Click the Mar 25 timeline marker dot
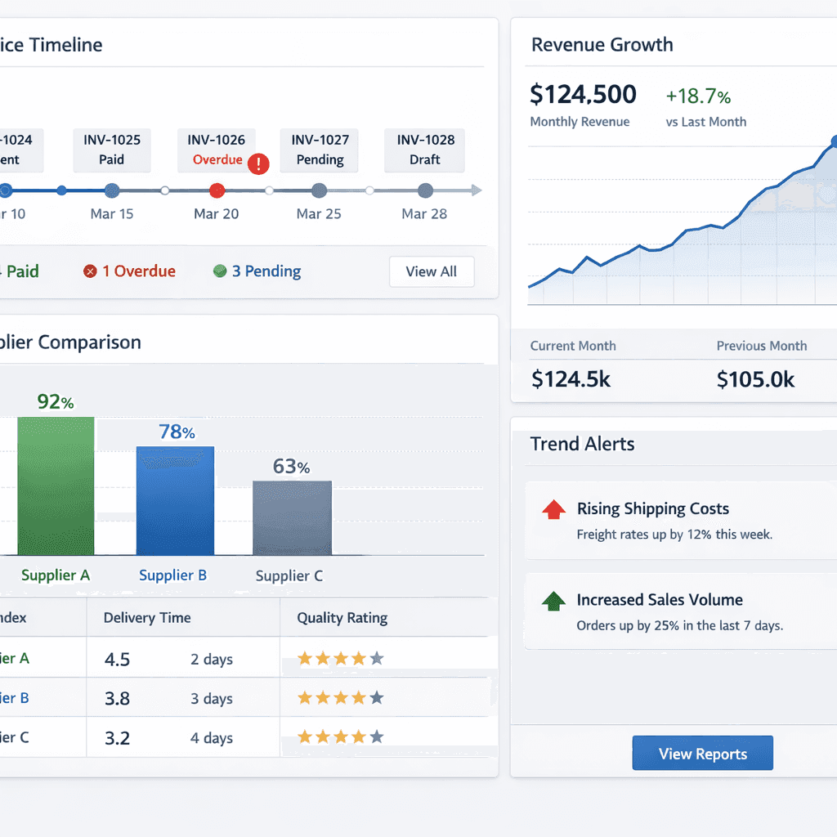Viewport: 837px width, 837px height. point(320,190)
